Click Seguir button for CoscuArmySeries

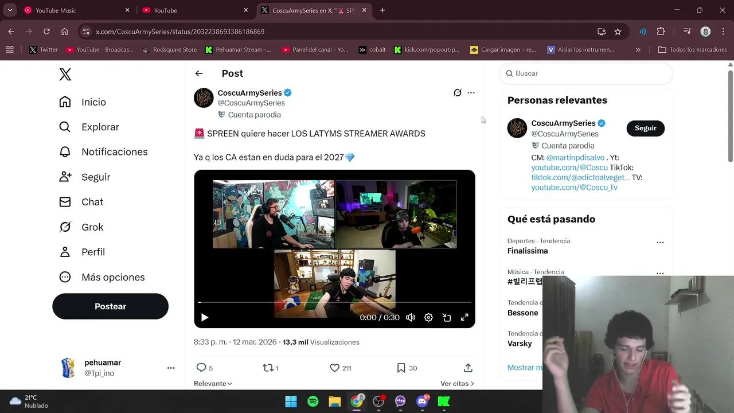point(645,128)
